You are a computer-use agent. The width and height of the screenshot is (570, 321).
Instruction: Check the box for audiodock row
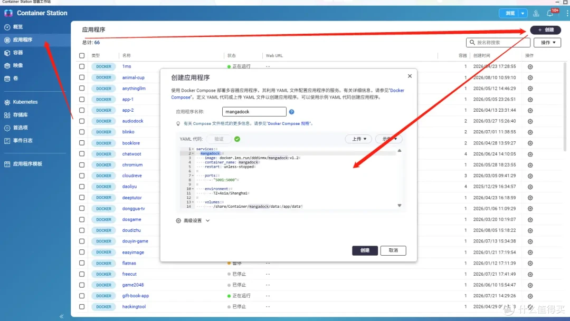[x=82, y=121]
